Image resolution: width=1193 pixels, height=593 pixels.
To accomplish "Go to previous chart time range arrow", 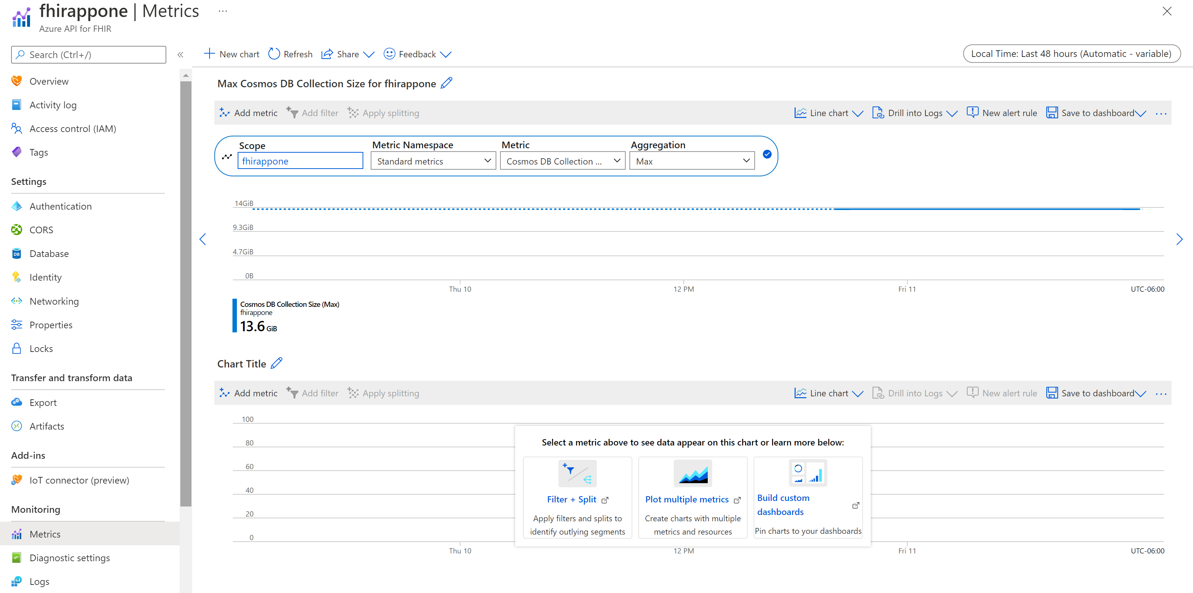I will point(203,240).
